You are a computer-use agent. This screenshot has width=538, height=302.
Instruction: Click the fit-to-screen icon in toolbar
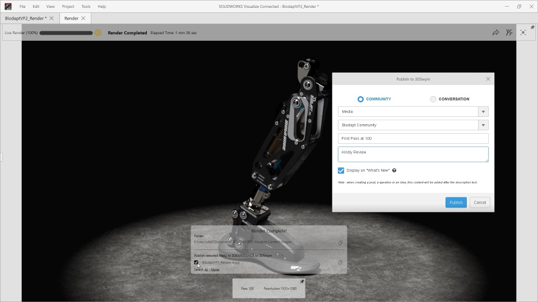[523, 32]
